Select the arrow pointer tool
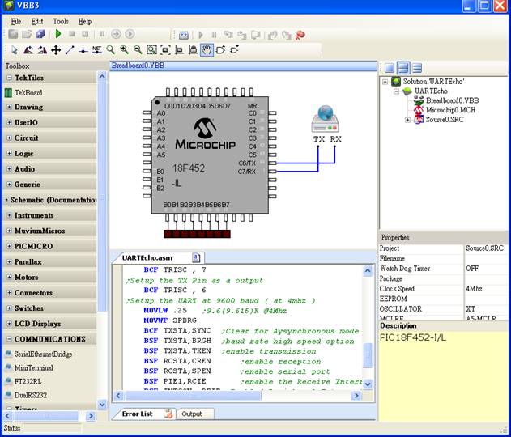This screenshot has width=511, height=437. (x=15, y=50)
